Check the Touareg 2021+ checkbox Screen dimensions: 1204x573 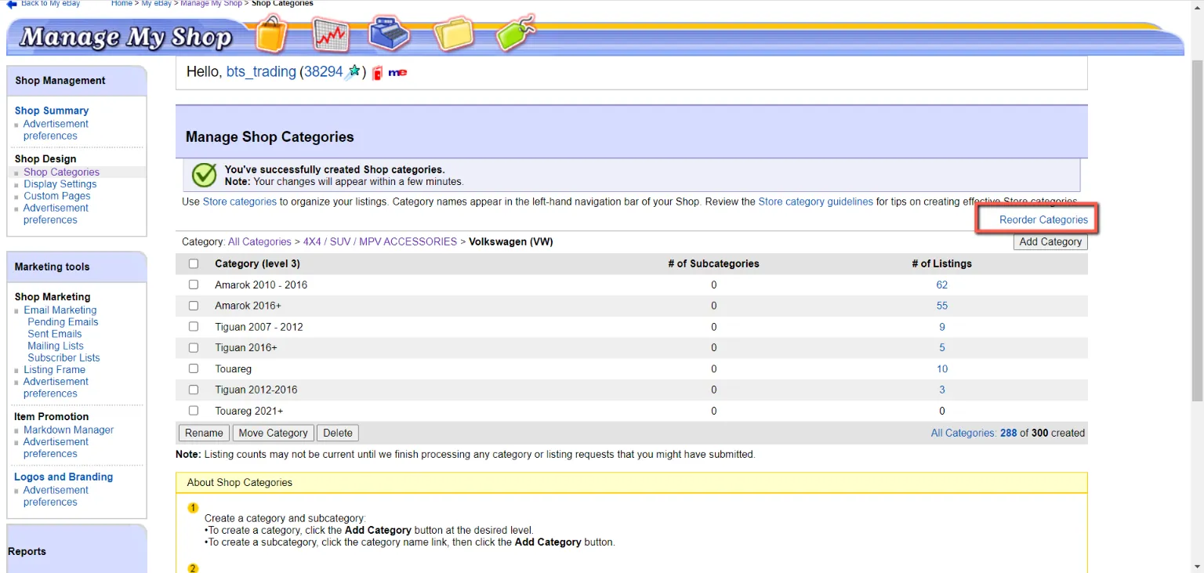coord(194,411)
